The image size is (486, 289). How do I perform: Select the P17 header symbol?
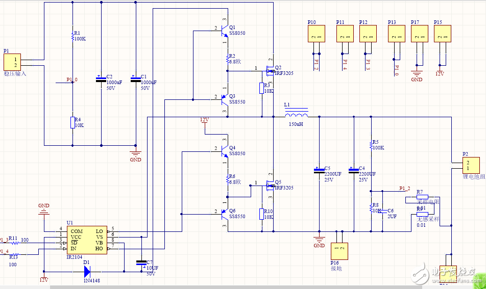click(420, 34)
